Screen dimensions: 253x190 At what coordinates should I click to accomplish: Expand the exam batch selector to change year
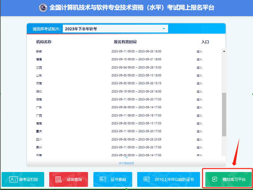click(115, 28)
